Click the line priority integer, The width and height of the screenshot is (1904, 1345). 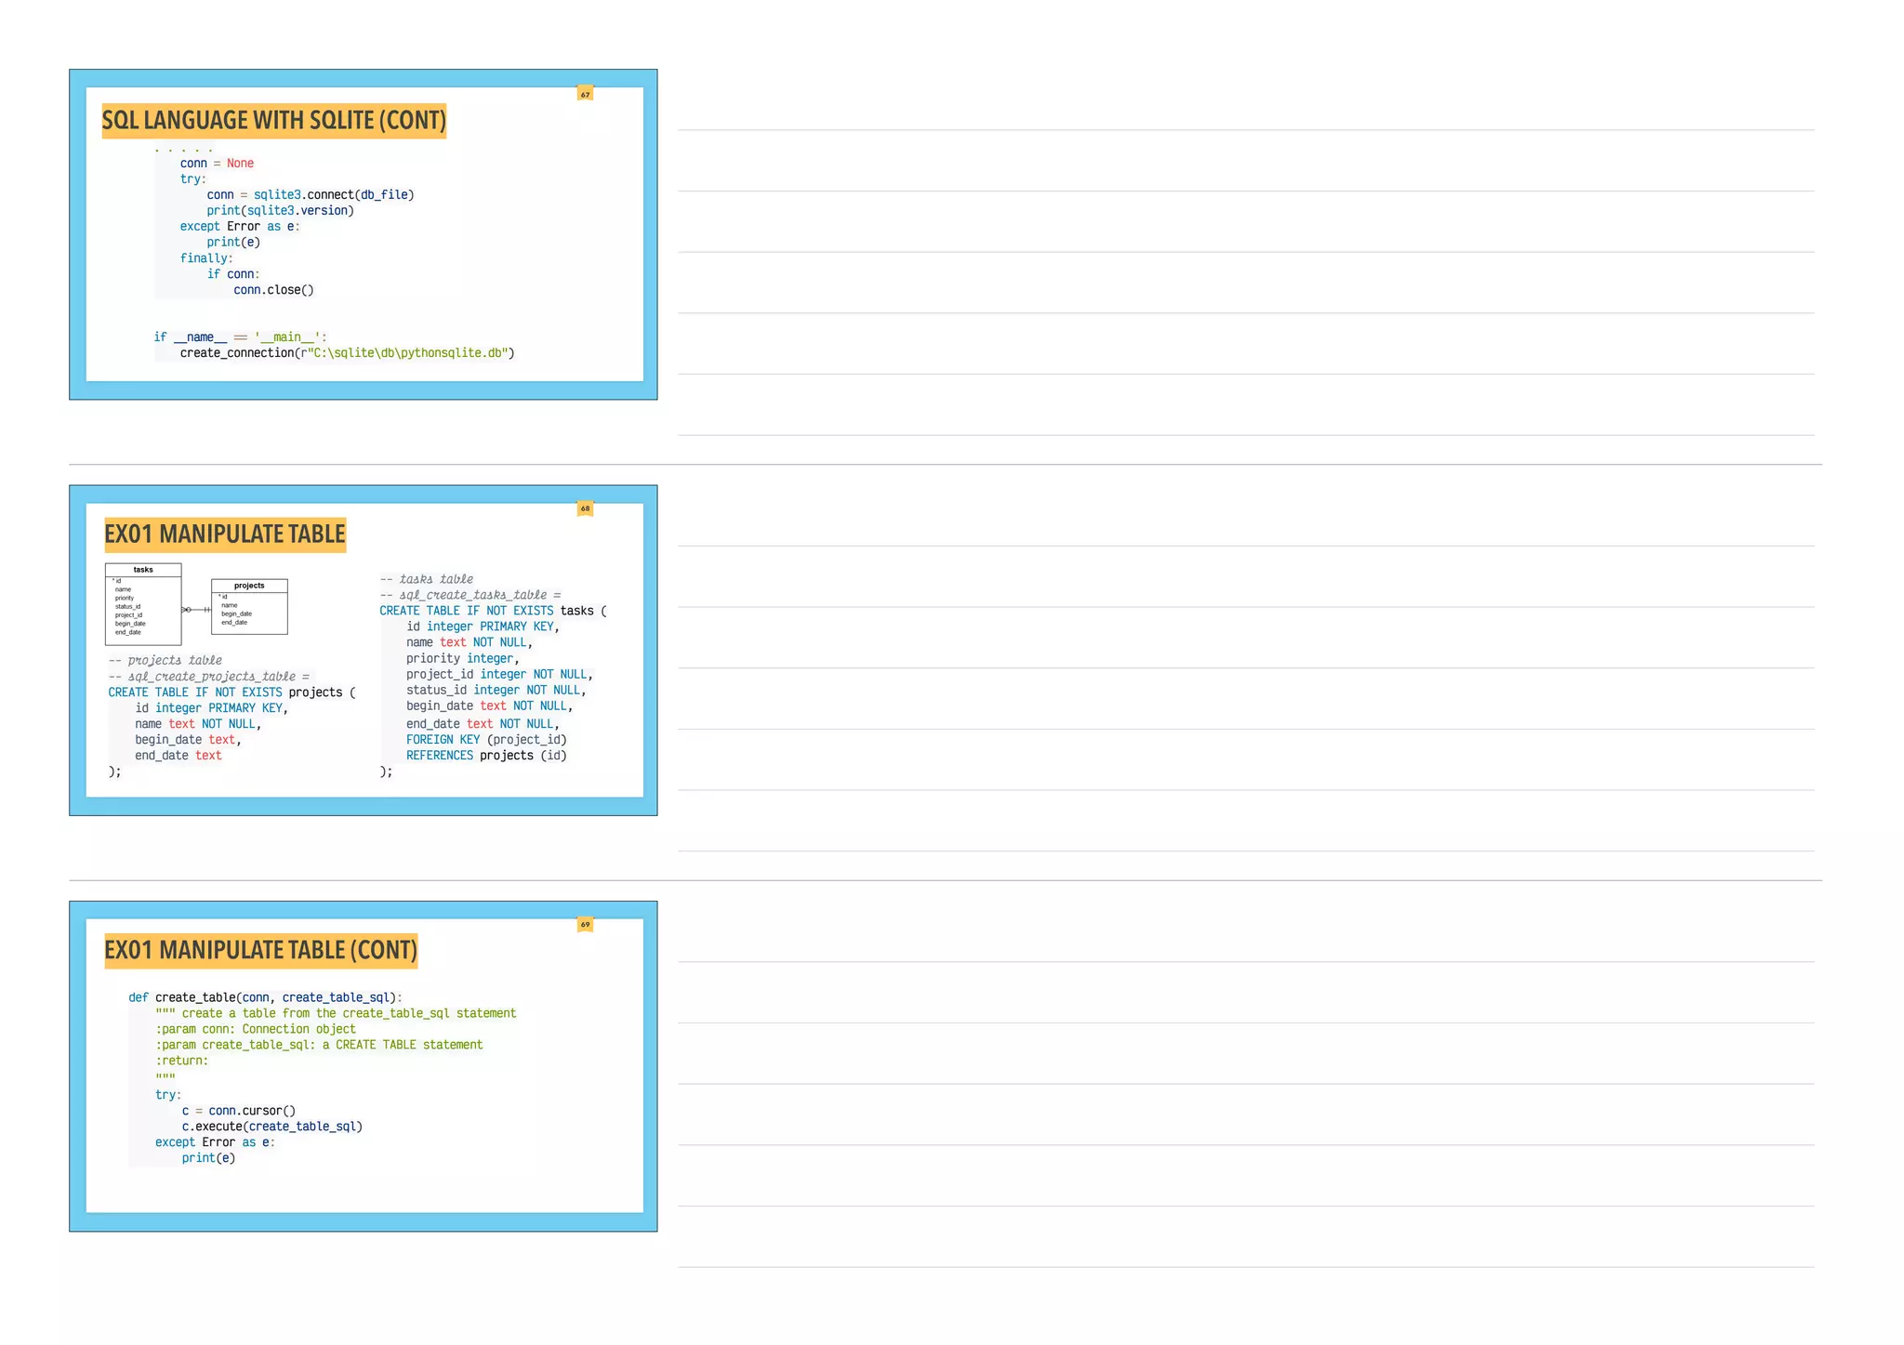463,658
